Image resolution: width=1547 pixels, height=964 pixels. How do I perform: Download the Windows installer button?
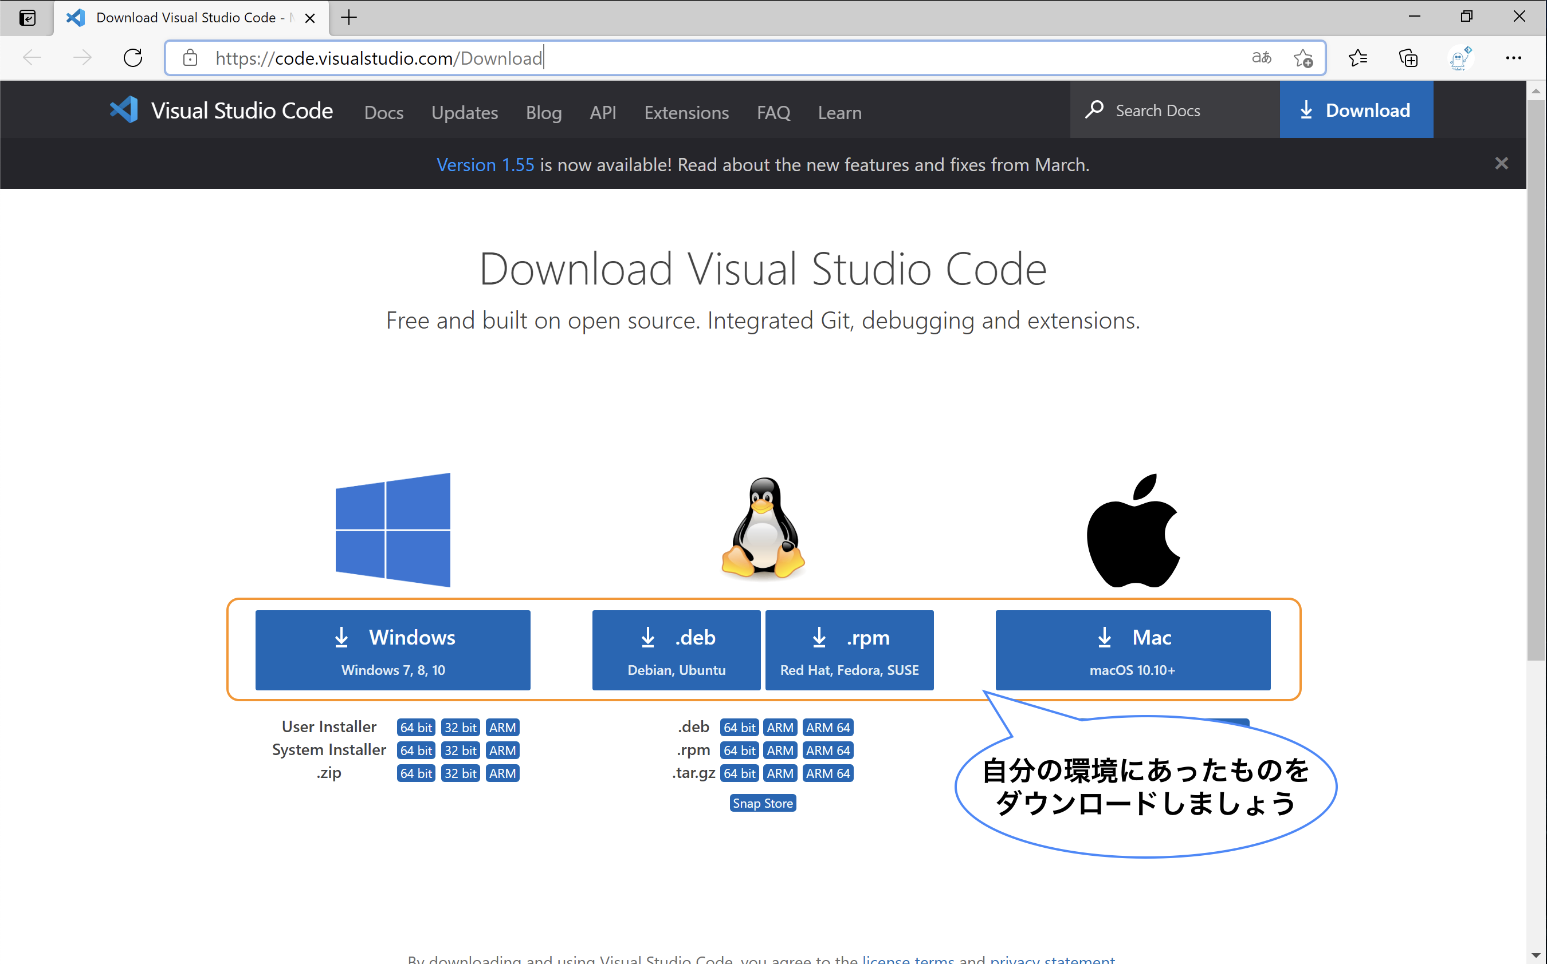click(392, 650)
